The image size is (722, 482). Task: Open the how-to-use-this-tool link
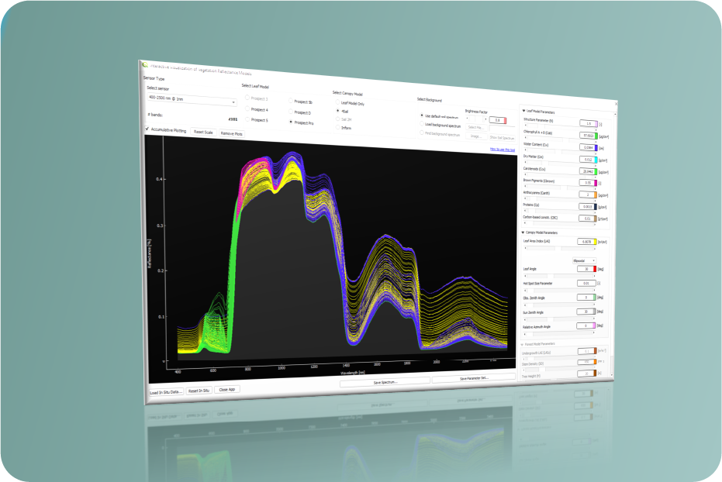click(503, 150)
